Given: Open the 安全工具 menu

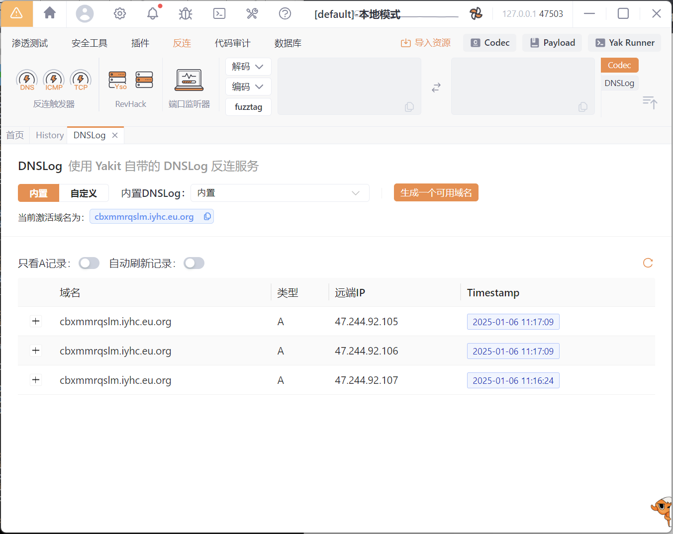Looking at the screenshot, I should coord(90,43).
